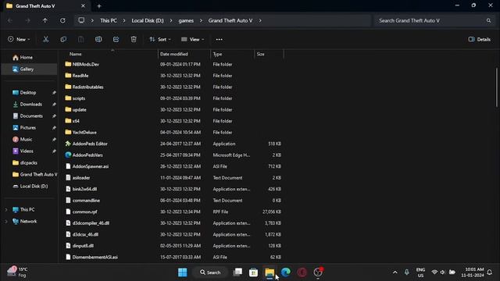Image resolution: width=500 pixels, height=281 pixels.
Task: Select d3dcompiler_46.dll file
Action: tap(91, 223)
